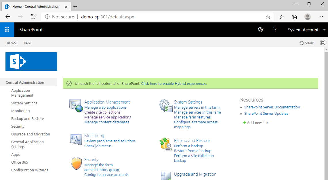This screenshot has height=180, width=328.
Task: Open the Manage content databases link
Action: [107, 122]
